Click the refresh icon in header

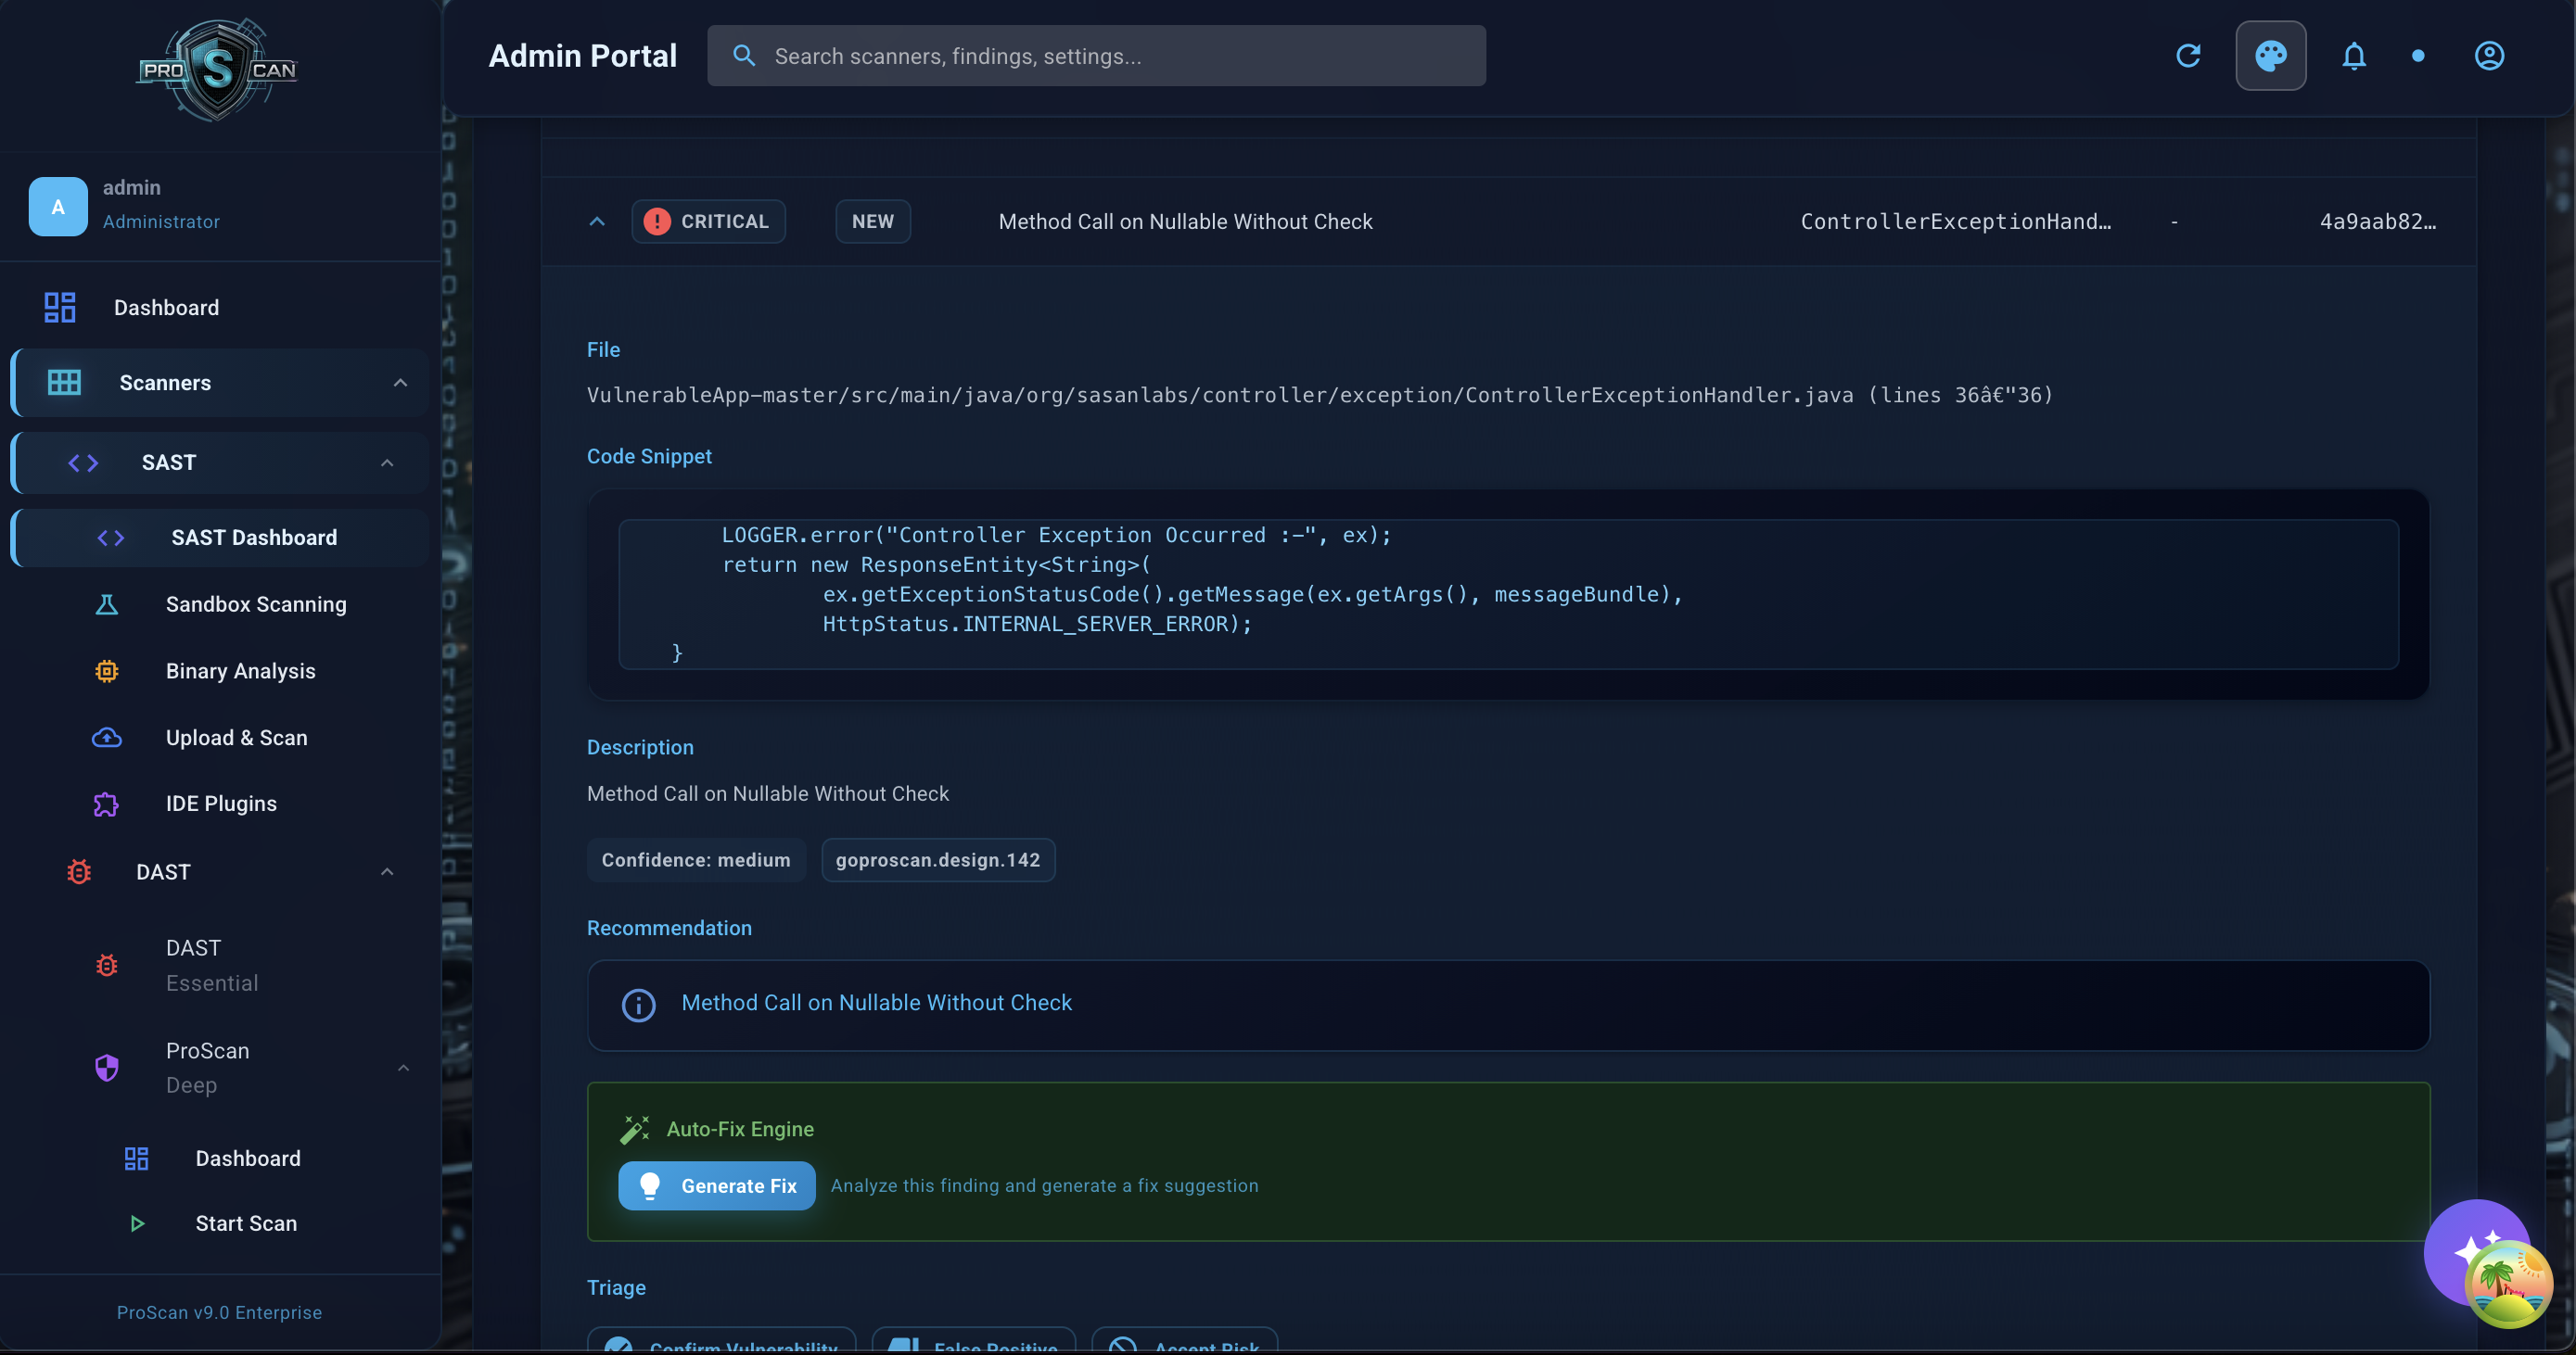[x=2188, y=56]
